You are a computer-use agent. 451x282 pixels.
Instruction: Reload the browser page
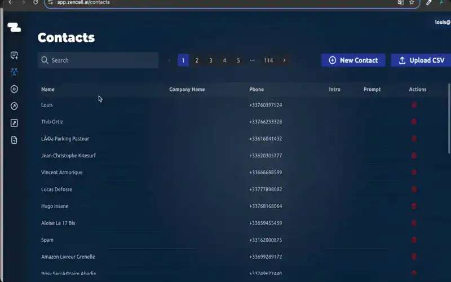(36, 2)
